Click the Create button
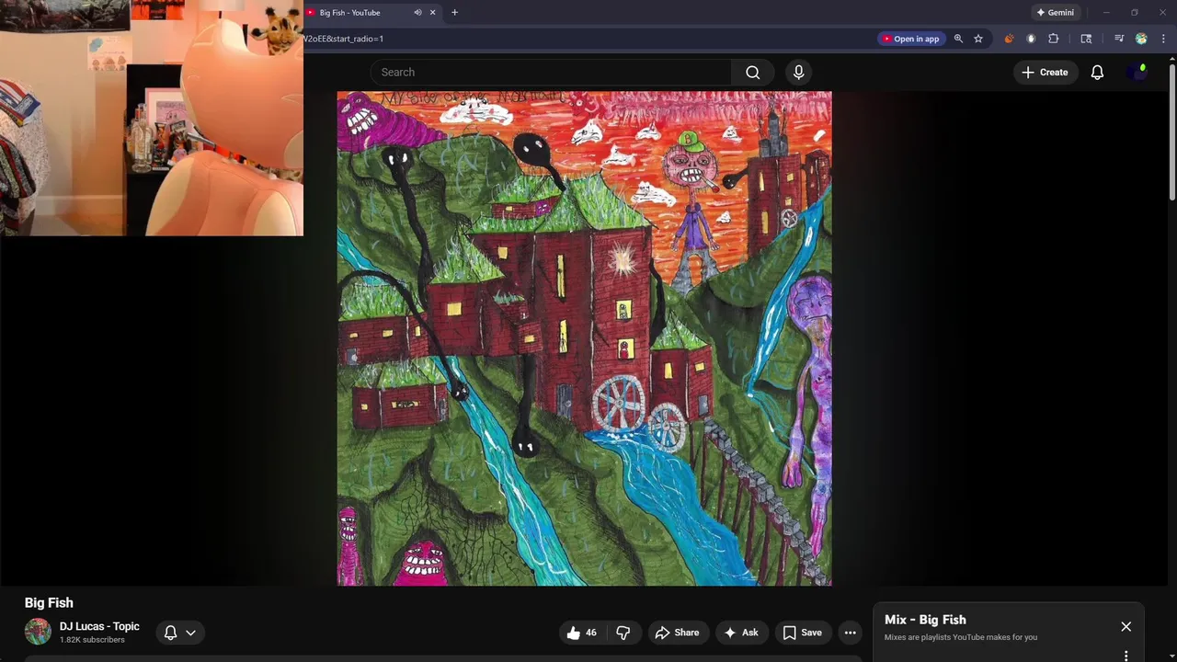The width and height of the screenshot is (1177, 662). (x=1045, y=72)
